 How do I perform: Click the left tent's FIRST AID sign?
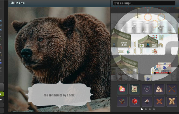(x=124, y=44)
